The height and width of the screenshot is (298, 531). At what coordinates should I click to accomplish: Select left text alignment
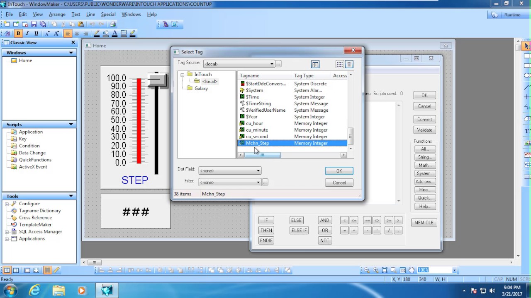(x=68, y=34)
